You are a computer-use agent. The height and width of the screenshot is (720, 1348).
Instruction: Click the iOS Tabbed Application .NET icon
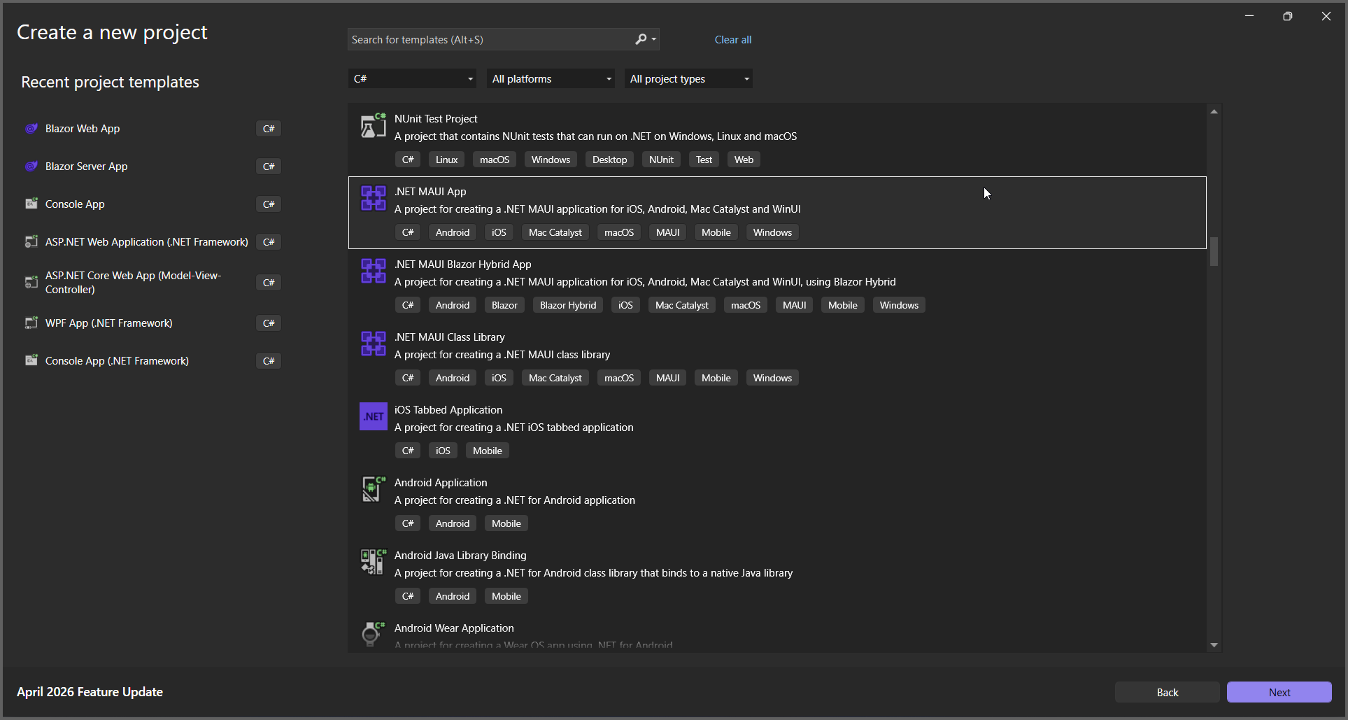point(373,416)
